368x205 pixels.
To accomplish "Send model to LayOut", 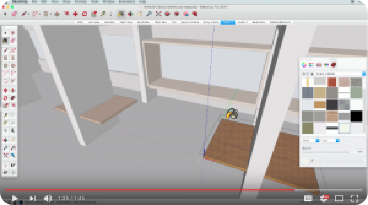I will [x=186, y=14].
